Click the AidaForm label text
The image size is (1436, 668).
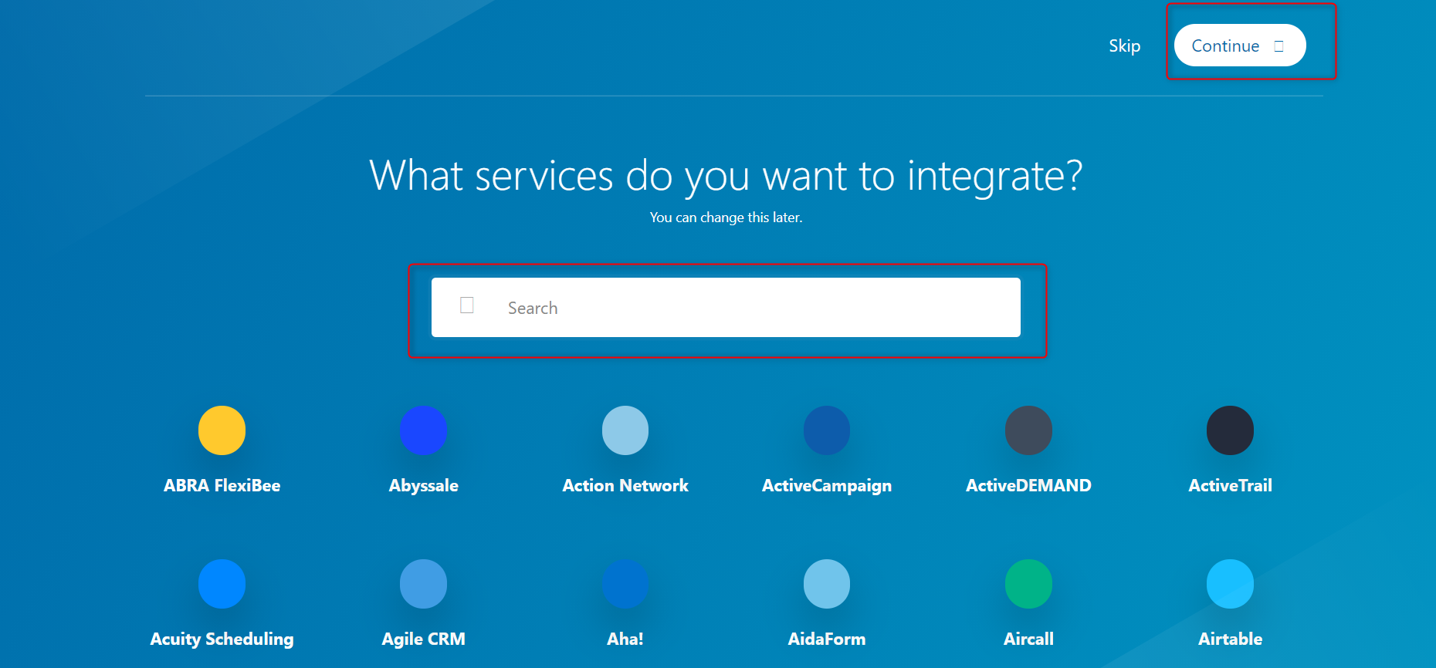tap(827, 639)
